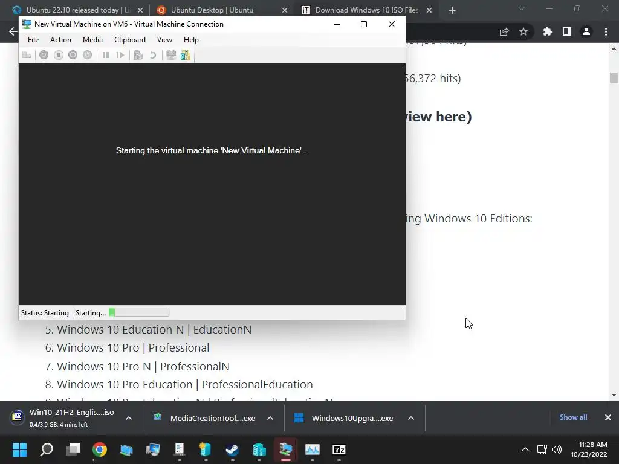Viewport: 619px width, 464px height.
Task: Click scrollbar down arrow in Chrome
Action: coord(614,395)
